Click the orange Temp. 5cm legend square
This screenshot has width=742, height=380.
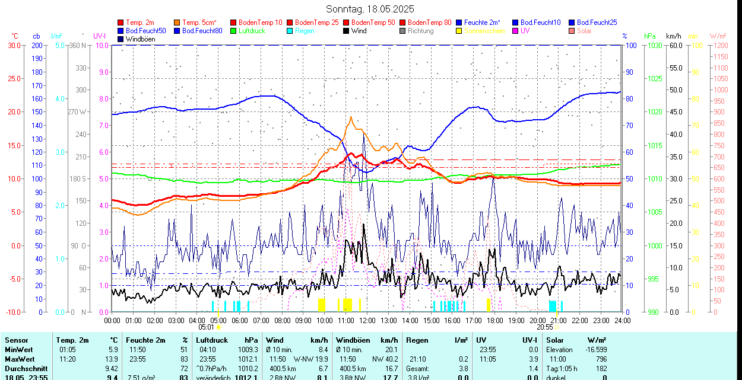point(177,23)
